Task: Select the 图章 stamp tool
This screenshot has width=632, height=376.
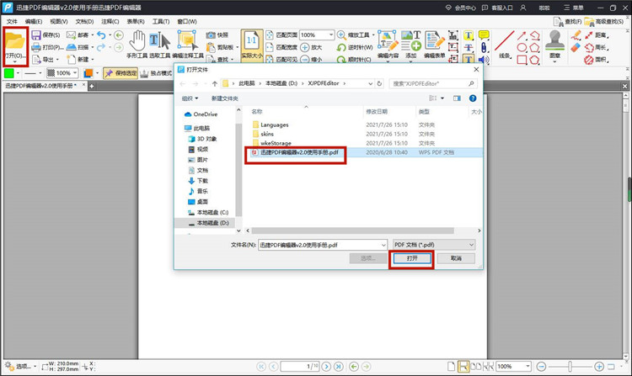Action: coord(555,45)
